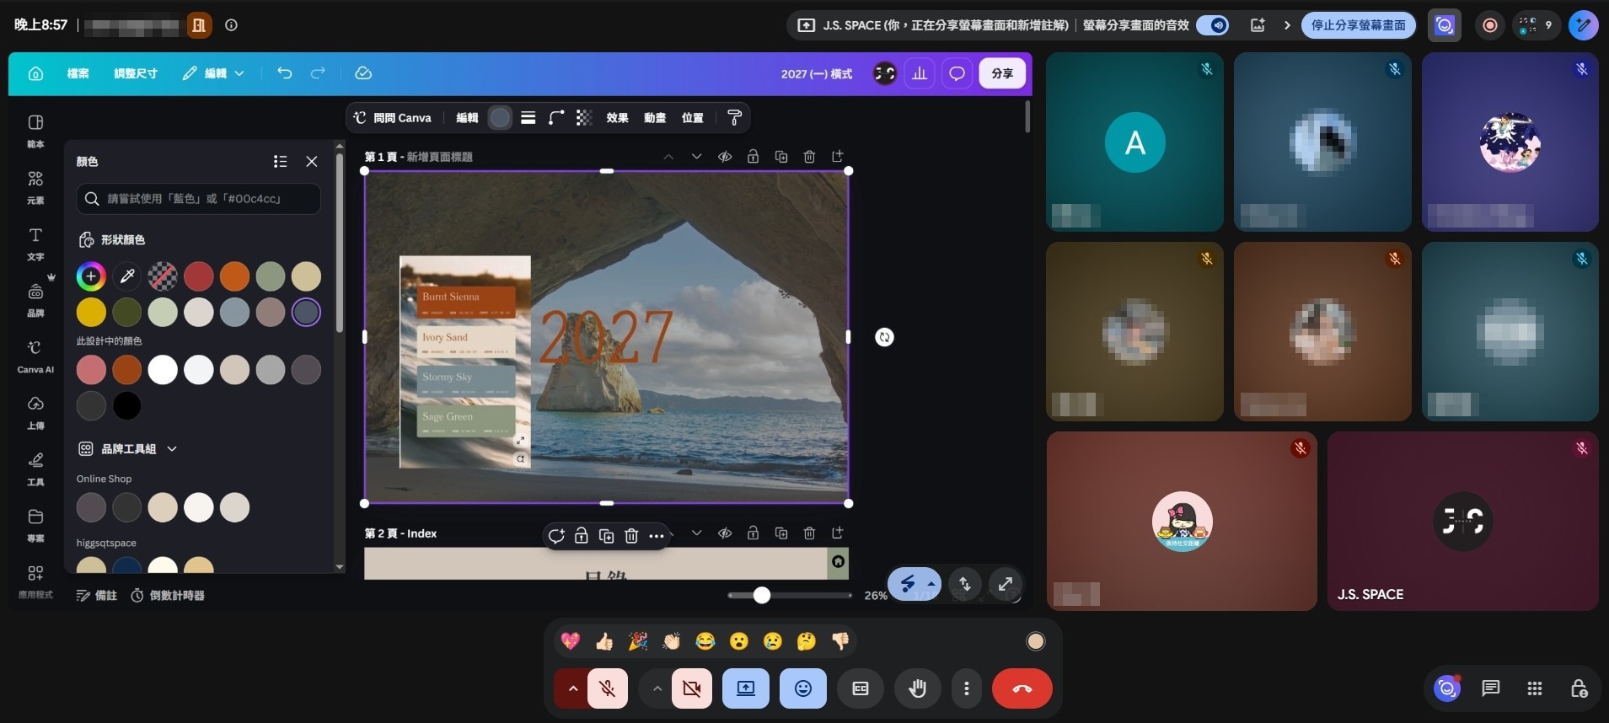Unmute microphone in meeting controls
1609x723 pixels.
click(x=608, y=689)
